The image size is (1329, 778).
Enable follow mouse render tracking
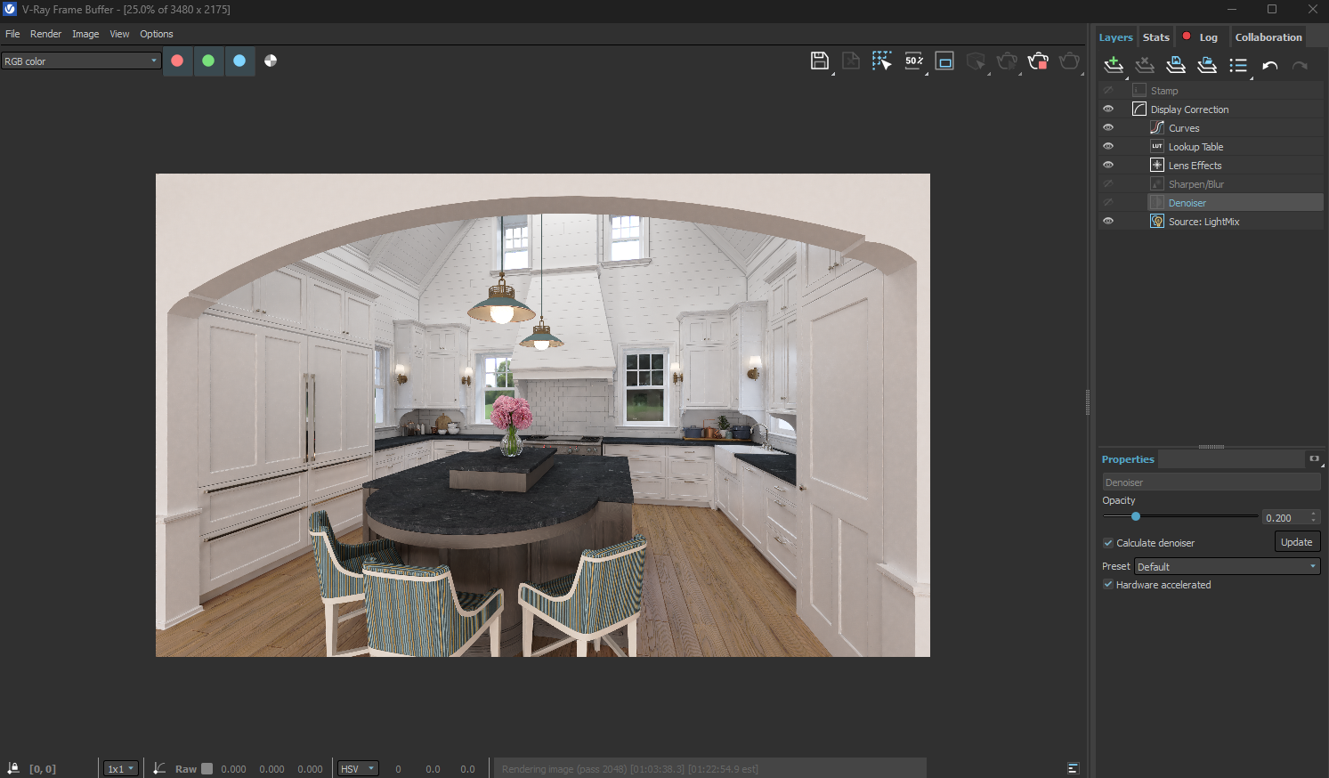pos(882,61)
